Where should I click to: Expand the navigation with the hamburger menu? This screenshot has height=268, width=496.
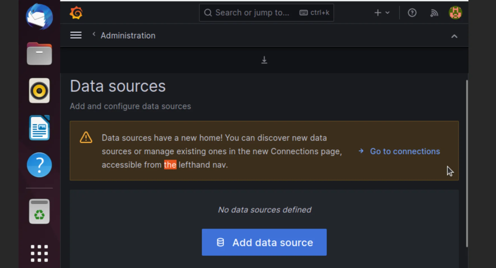76,35
